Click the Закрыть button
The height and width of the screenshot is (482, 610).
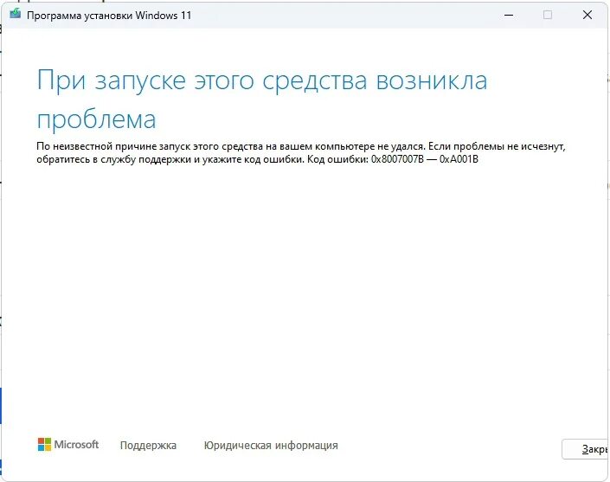click(586, 449)
